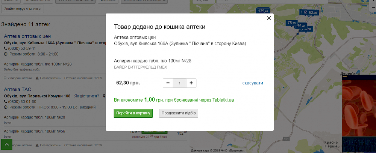Cancel the item via скасувати link
The width and height of the screenshot is (376, 153).
click(x=253, y=83)
